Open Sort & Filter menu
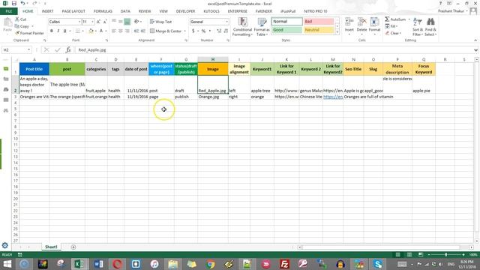 tap(417, 27)
